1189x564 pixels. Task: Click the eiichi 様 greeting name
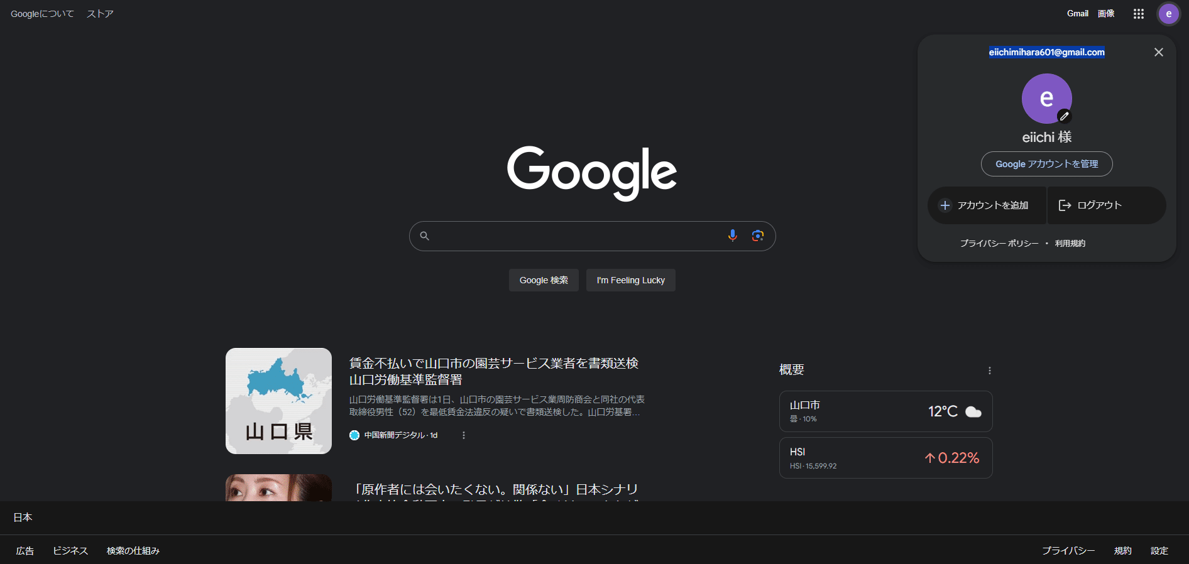click(x=1047, y=137)
